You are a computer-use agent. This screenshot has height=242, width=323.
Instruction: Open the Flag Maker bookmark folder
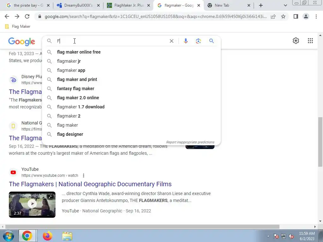point(18,26)
